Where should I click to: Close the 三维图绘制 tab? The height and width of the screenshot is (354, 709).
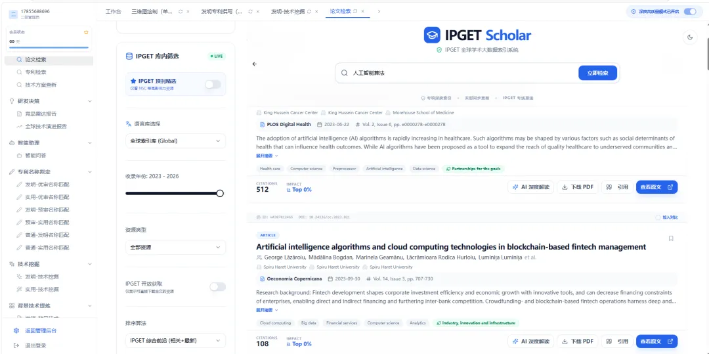[188, 11]
